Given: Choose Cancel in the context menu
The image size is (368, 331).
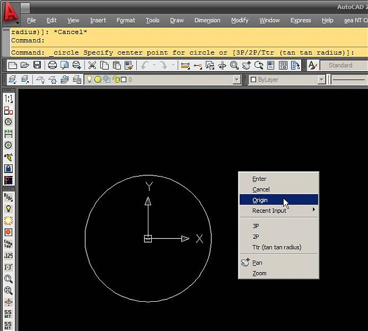Looking at the screenshot, I should (279, 189).
